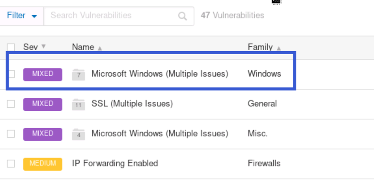Click the Search Vulnerabilities field
374x187 pixels.
click(111, 16)
